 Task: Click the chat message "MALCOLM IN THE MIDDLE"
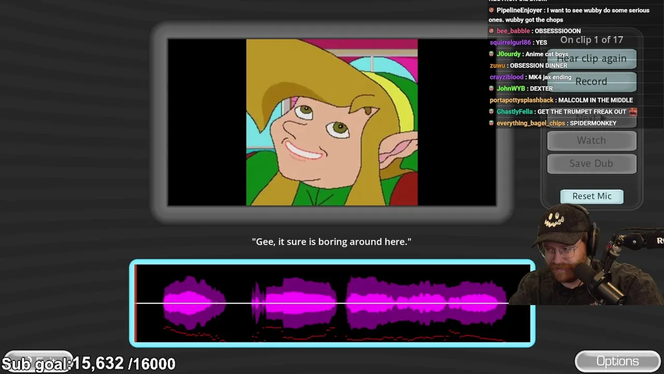(596, 100)
